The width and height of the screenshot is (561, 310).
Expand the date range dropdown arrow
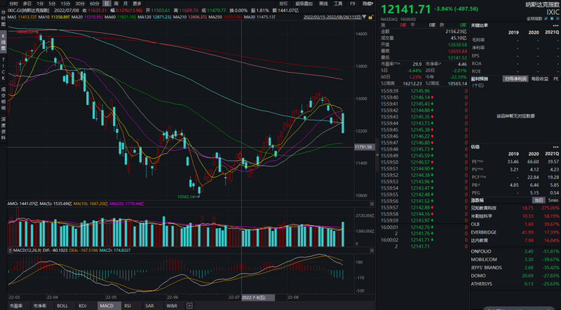pos(364,17)
